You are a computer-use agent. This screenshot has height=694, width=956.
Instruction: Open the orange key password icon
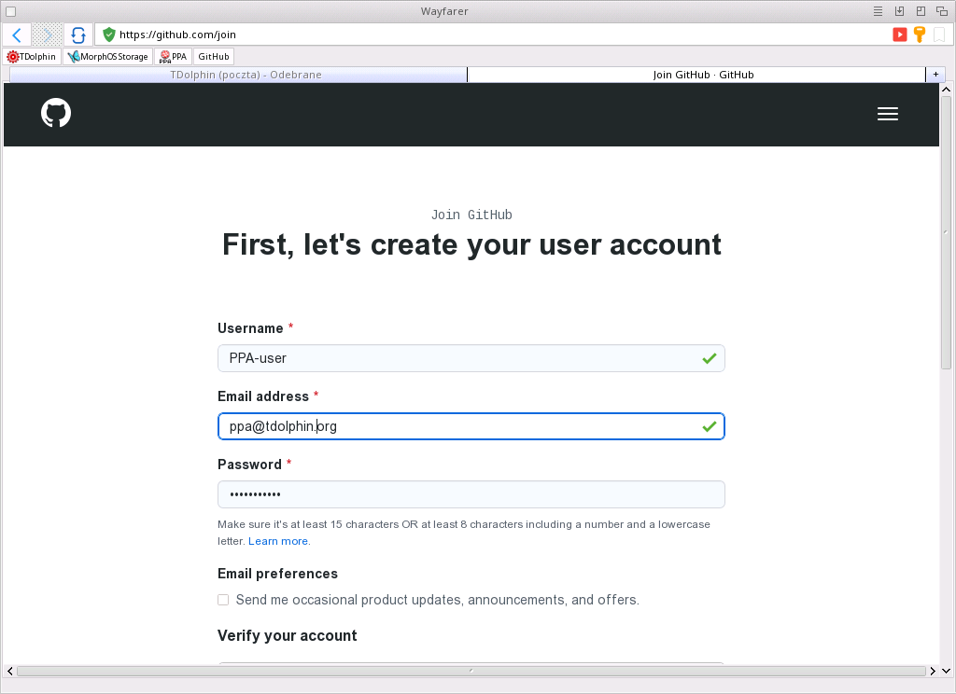click(920, 35)
